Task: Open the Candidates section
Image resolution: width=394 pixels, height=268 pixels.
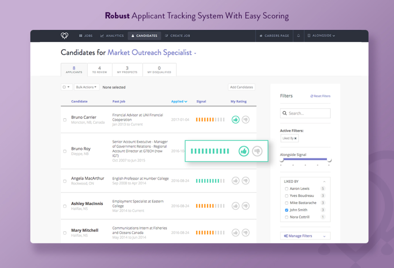Action: (144, 35)
